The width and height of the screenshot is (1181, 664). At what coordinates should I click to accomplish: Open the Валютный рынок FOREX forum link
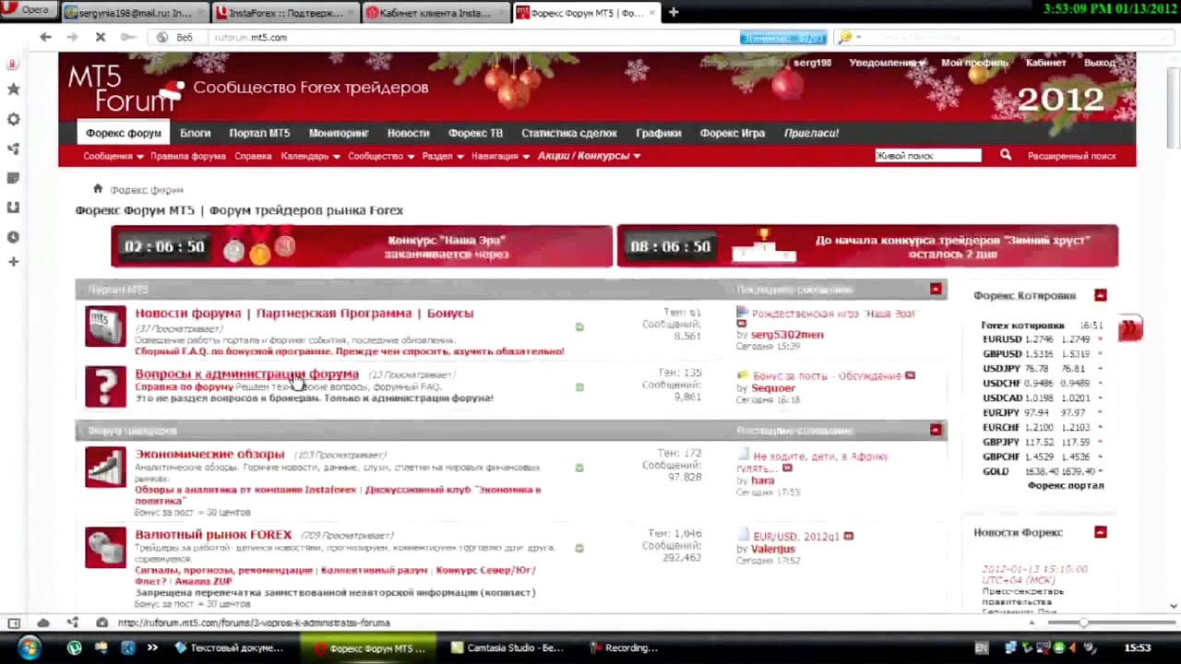(x=213, y=534)
